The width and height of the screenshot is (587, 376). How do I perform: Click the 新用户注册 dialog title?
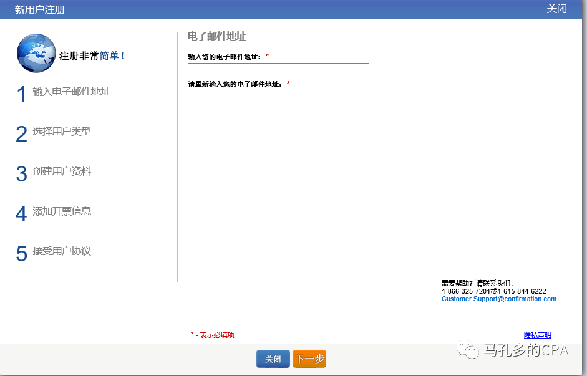40,9
